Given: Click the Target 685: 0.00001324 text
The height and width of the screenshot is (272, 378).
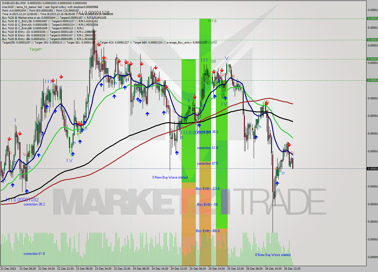Looking at the screenshot, I should tap(148, 43).
